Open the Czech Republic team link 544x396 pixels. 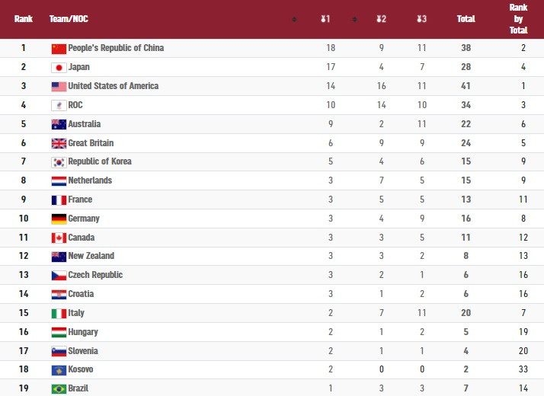coord(95,275)
